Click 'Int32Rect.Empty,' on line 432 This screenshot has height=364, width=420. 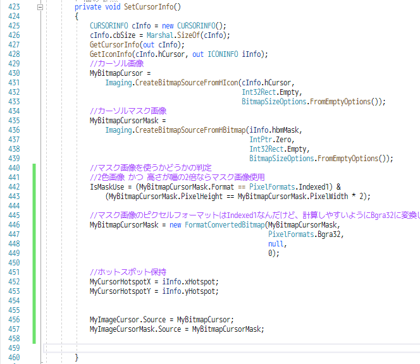[272, 92]
